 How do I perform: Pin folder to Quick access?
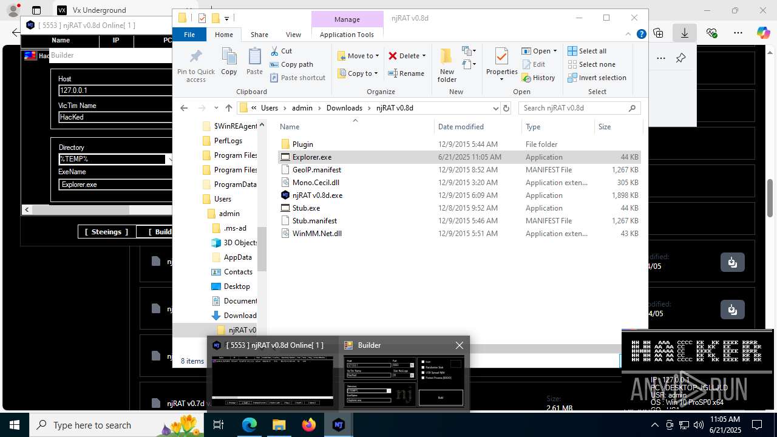[x=195, y=66]
